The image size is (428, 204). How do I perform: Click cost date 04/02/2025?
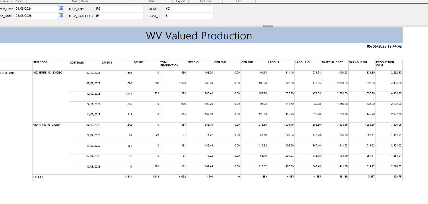[93, 125]
